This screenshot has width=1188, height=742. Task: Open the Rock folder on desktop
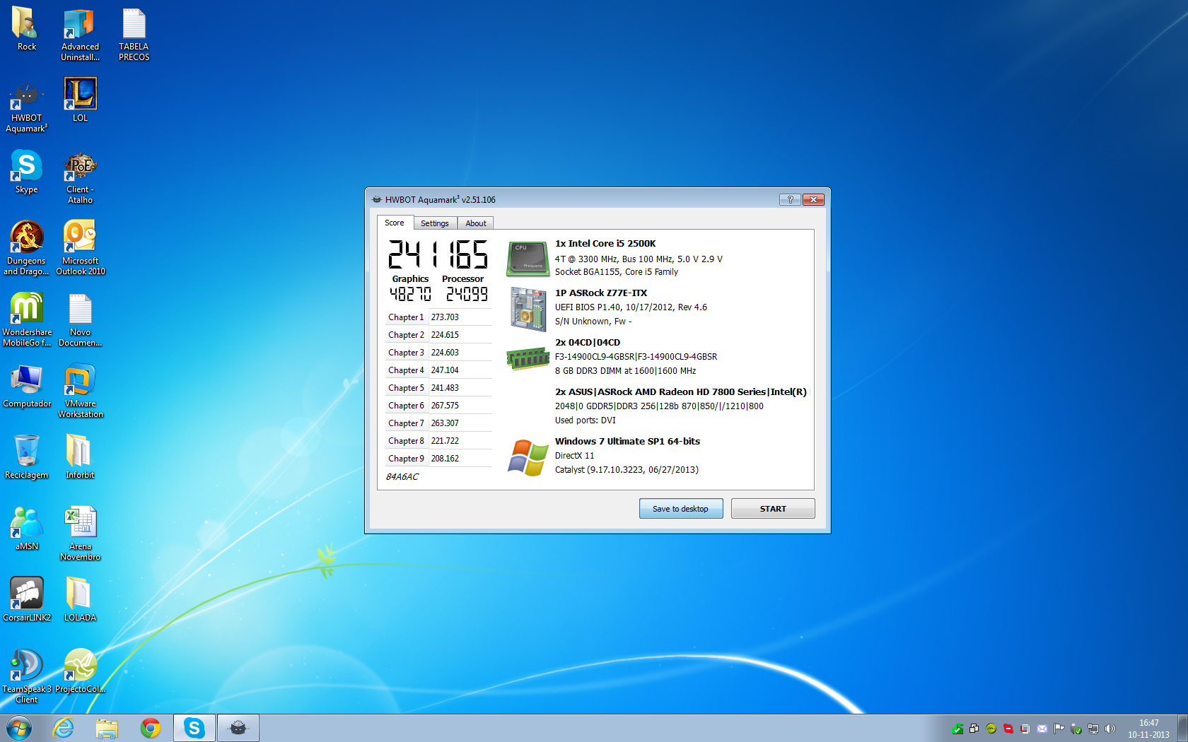(x=26, y=28)
